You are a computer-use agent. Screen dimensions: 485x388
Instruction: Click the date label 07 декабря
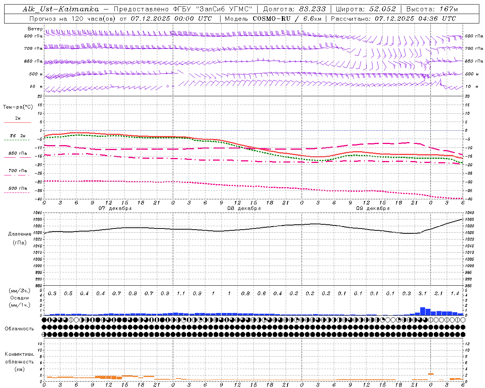(x=115, y=208)
